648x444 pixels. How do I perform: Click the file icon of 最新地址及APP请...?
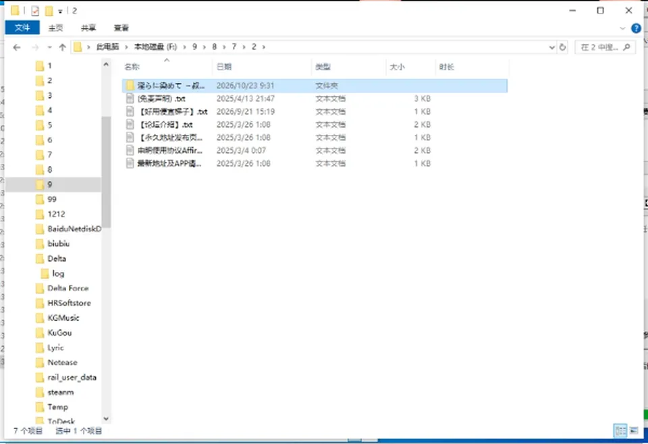pyautogui.click(x=130, y=163)
